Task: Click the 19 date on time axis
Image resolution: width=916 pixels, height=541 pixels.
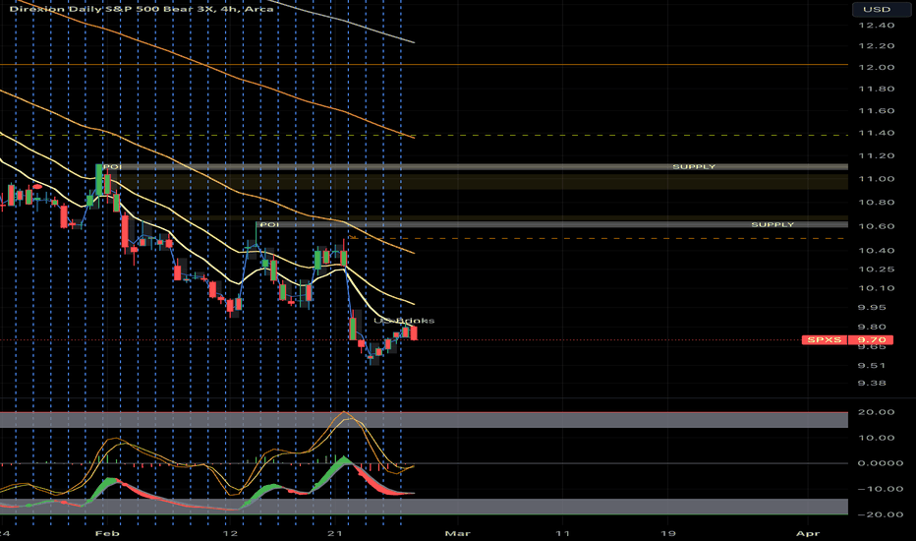Action: point(667,533)
